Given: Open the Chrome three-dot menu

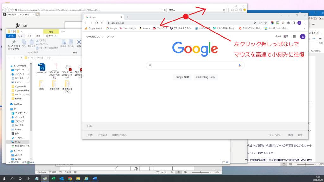Looking at the screenshot, I should [x=305, y=23].
